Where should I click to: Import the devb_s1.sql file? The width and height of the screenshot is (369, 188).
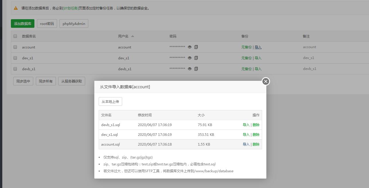coord(246,125)
